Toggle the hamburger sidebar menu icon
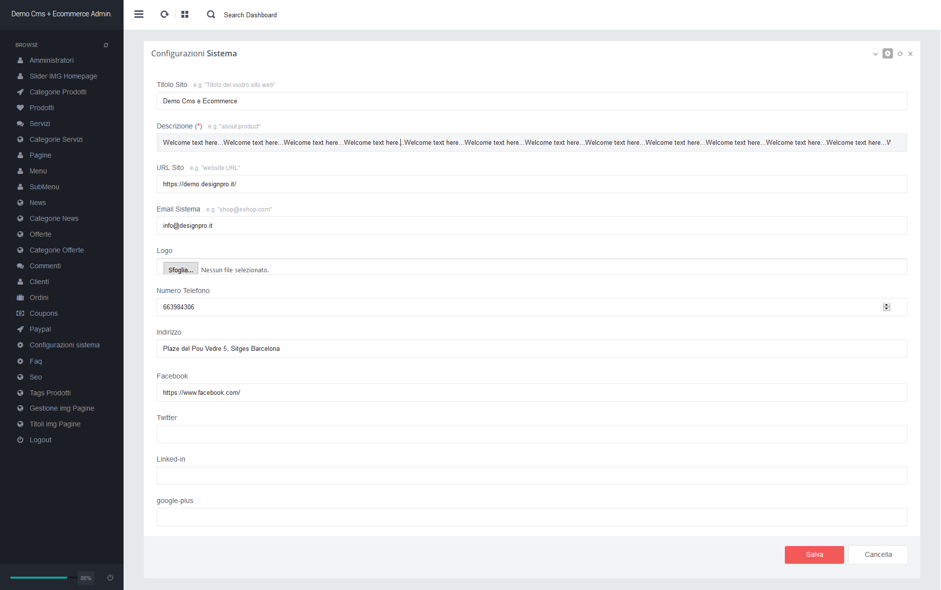The height and width of the screenshot is (590, 941). 139,14
